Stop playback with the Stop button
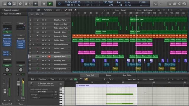This screenshot has width=189, height=106. click(44, 4)
